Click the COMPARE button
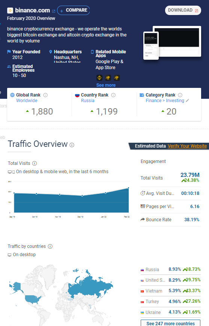The height and width of the screenshot is (326, 209). pos(73,10)
